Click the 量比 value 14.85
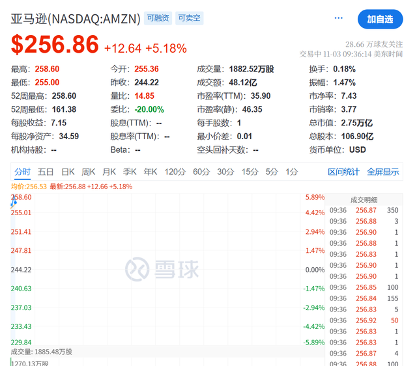417x366 pixels. [145, 96]
